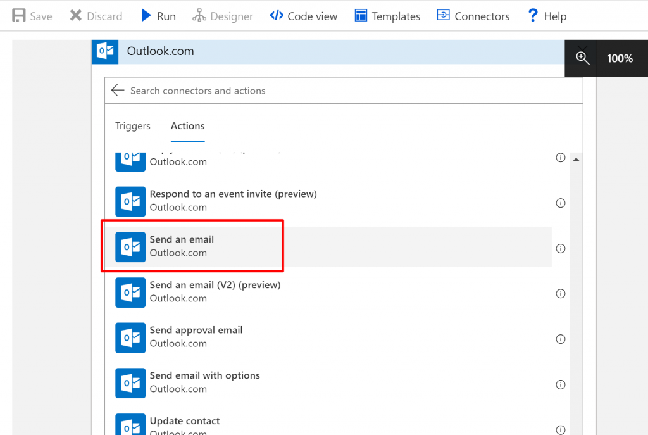Show info for Send an email (V2)
This screenshot has width=648, height=435.
tap(561, 294)
